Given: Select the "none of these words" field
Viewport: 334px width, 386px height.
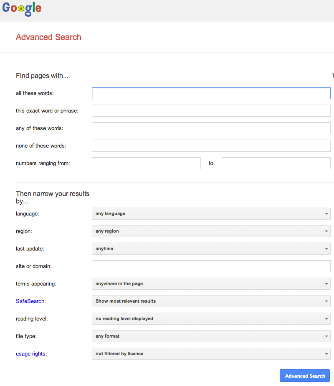Looking at the screenshot, I should (x=211, y=146).
